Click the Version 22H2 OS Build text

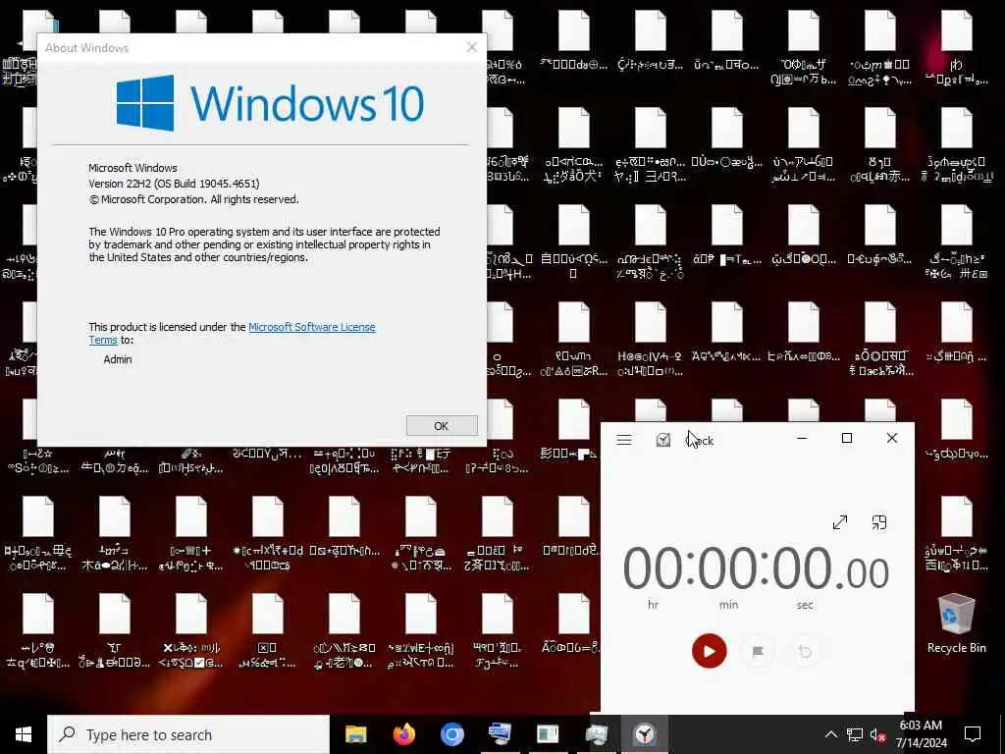(x=175, y=184)
